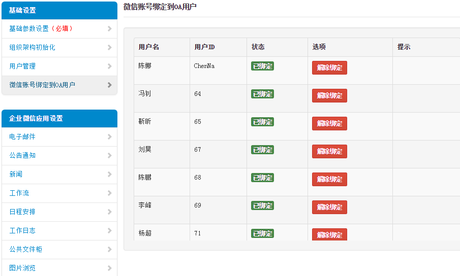Click the arrow beside 日程安排
Viewport: 460px width, 276px height.
110,212
